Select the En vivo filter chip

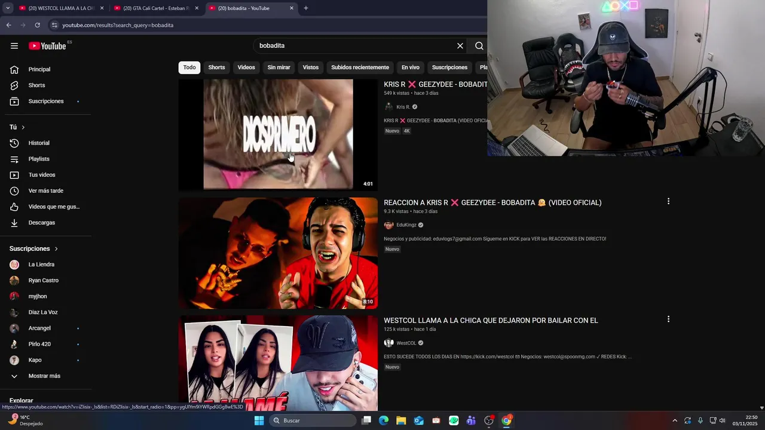tap(410, 67)
